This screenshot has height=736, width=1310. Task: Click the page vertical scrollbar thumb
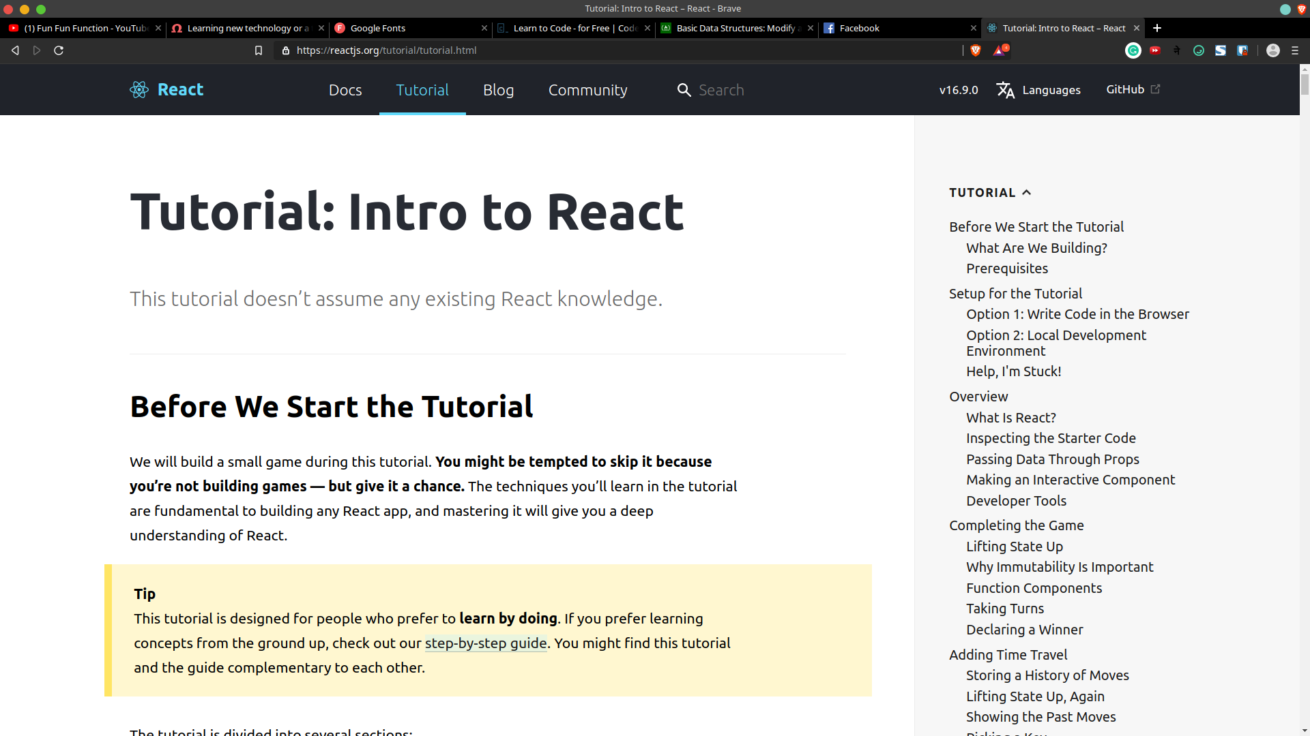1305,85
